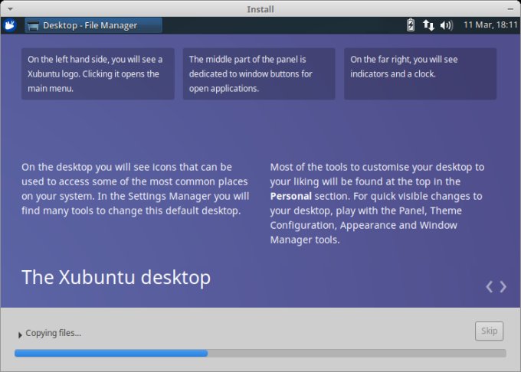Click the installation progress bar

[x=260, y=353]
